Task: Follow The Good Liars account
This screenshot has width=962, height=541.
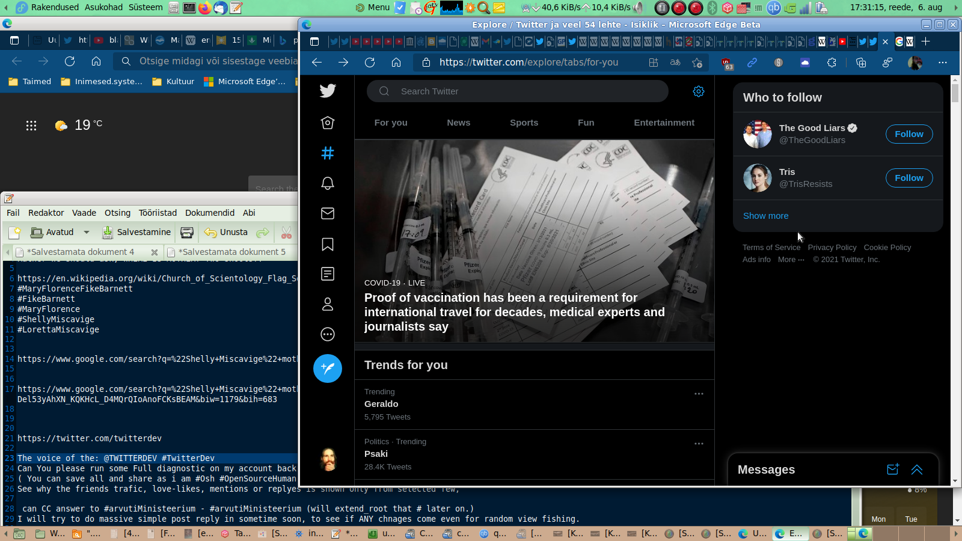Action: (x=908, y=134)
